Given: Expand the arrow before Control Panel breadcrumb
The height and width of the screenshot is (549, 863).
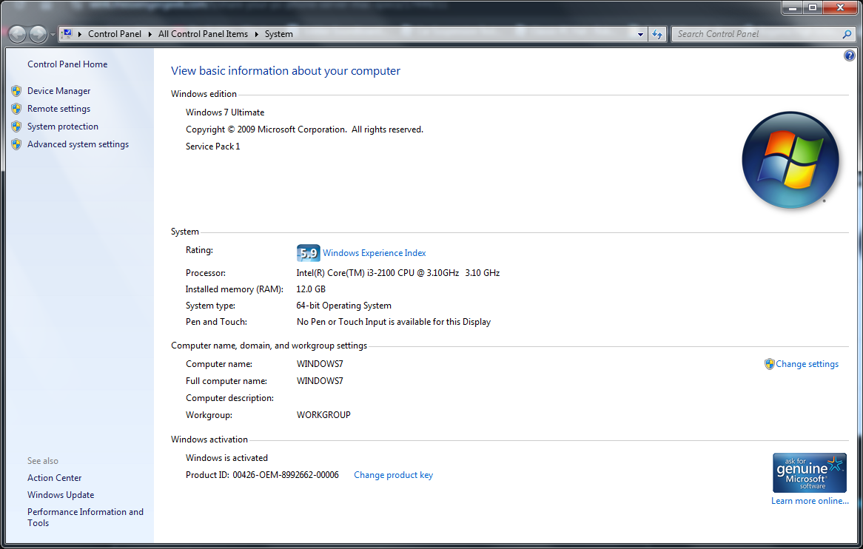Looking at the screenshot, I should tap(80, 34).
